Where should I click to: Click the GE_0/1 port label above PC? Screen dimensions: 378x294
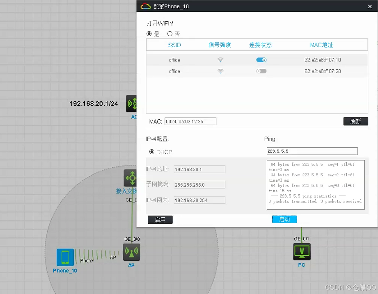click(x=301, y=239)
